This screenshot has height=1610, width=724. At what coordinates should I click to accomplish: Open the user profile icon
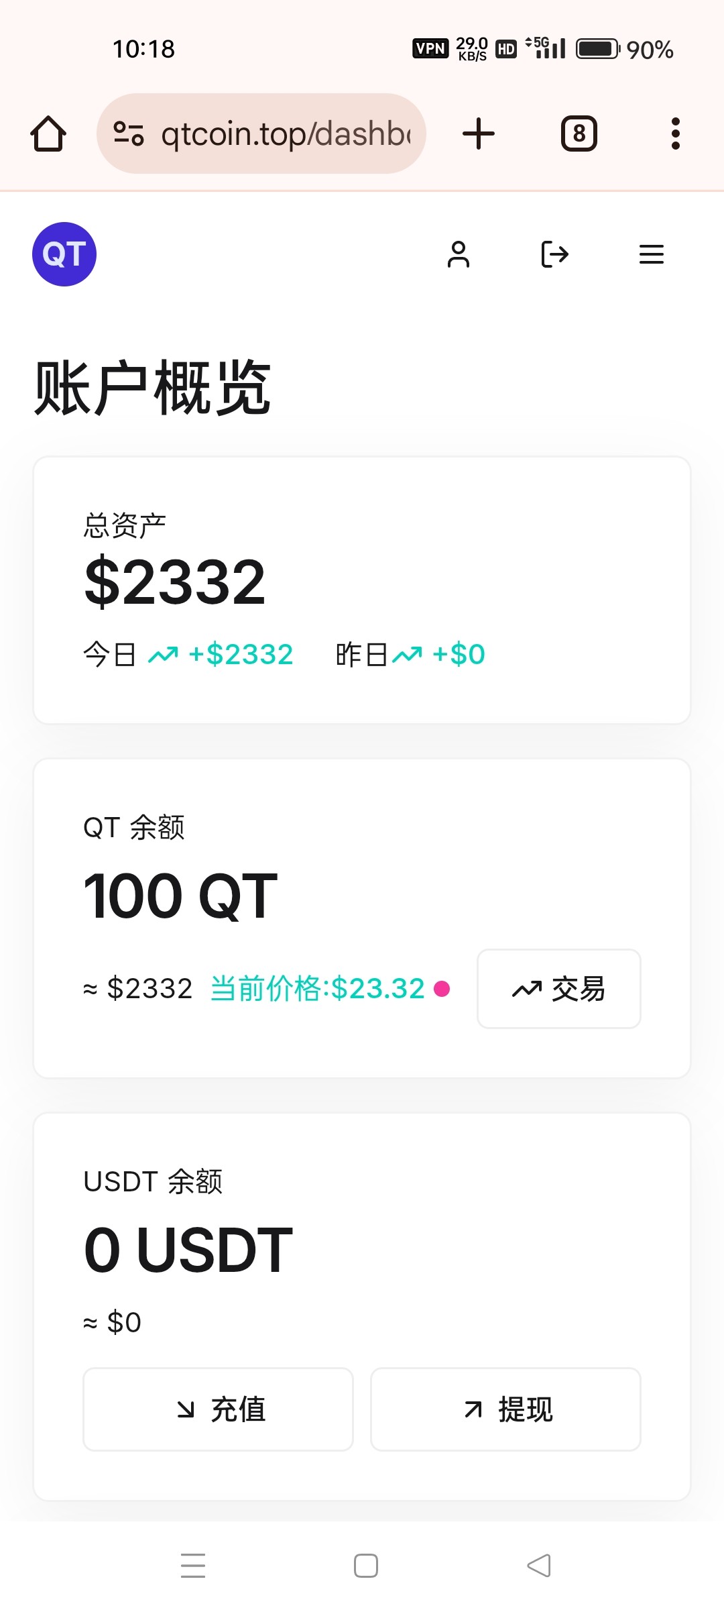pyautogui.click(x=459, y=254)
